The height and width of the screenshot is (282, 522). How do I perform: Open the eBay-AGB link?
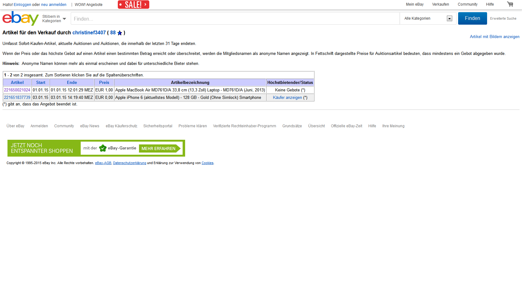[103, 163]
